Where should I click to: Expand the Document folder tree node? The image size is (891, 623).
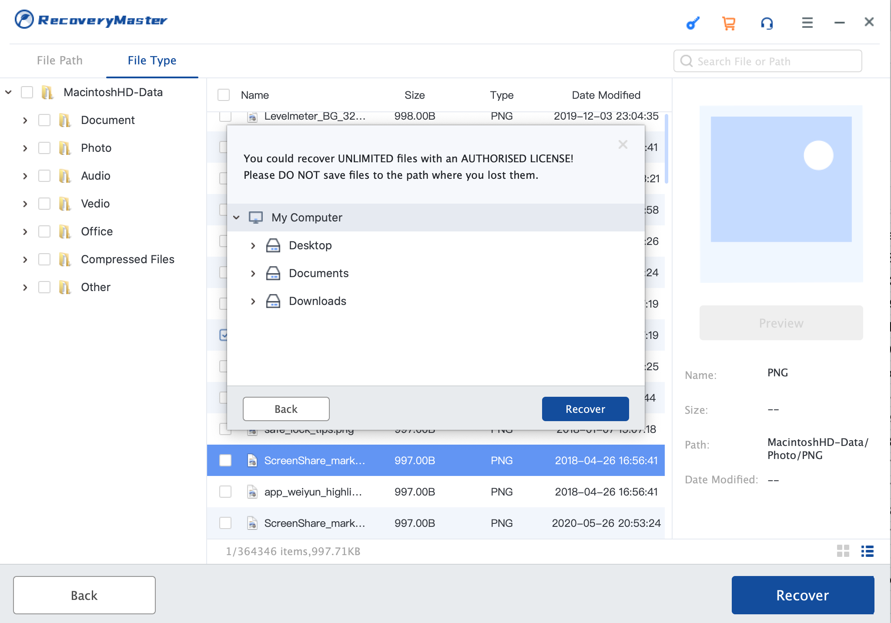25,120
